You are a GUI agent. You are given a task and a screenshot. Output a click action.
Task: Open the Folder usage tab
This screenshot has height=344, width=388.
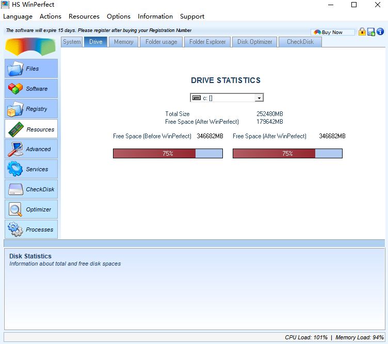161,42
